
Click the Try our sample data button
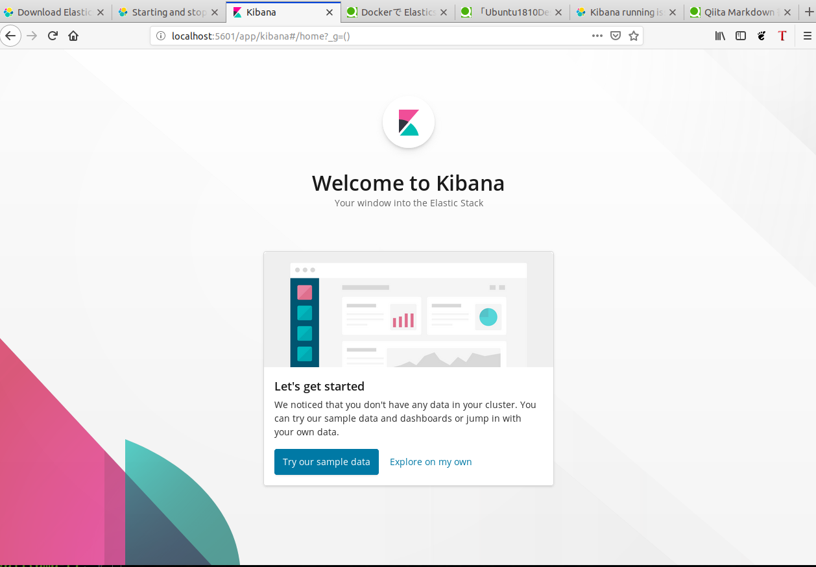(x=326, y=461)
